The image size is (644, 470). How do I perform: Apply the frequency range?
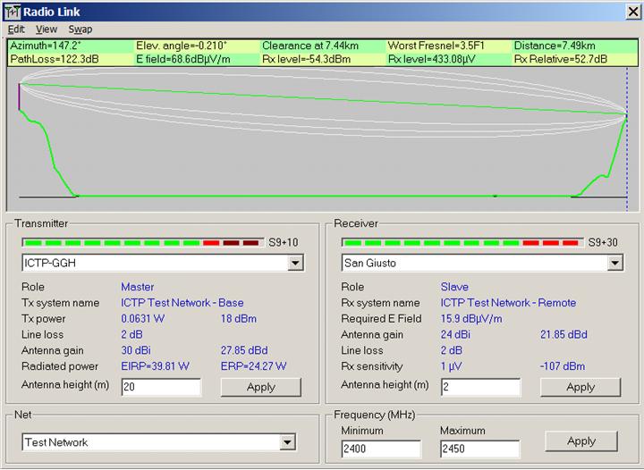581,441
